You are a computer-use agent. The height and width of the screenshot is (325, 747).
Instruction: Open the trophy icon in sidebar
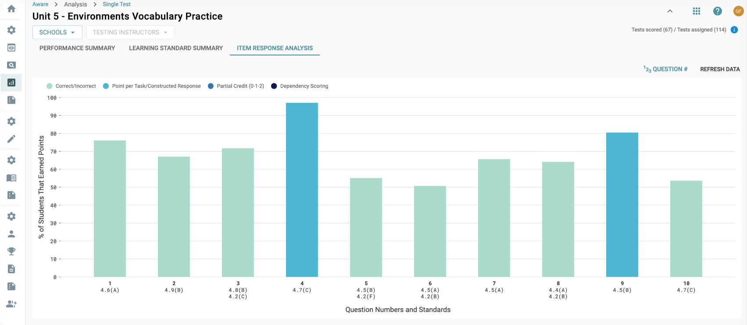(x=11, y=251)
